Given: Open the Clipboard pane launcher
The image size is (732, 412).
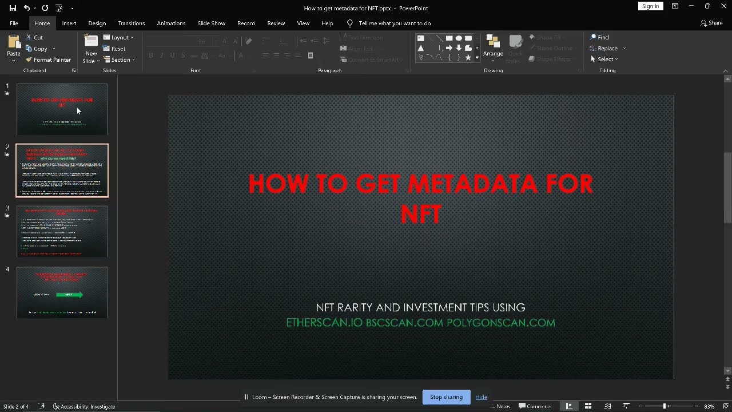Looking at the screenshot, I should (74, 70).
